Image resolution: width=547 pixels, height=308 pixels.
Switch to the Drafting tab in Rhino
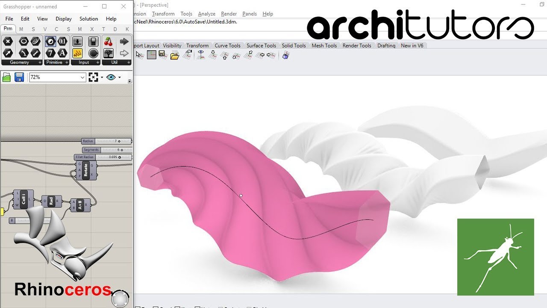386,45
